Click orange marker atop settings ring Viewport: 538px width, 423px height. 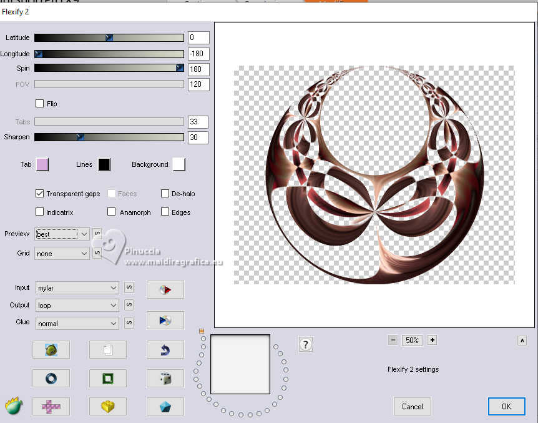[x=202, y=331]
